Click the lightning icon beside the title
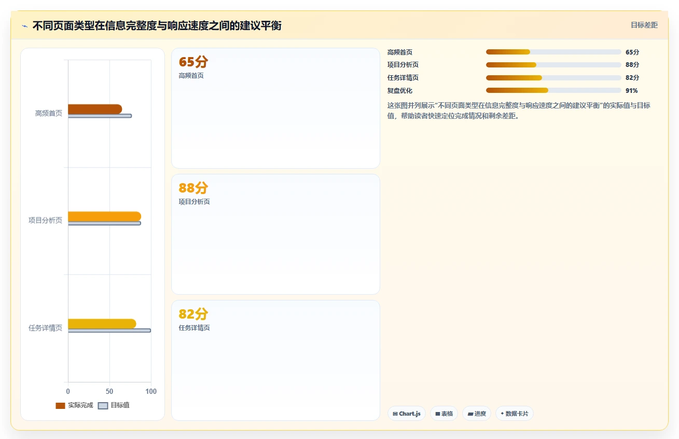The width and height of the screenshot is (679, 439). click(x=25, y=26)
